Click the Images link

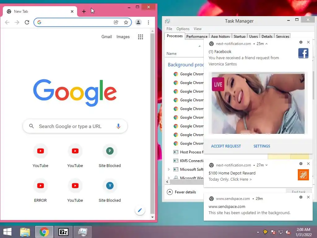point(123,37)
